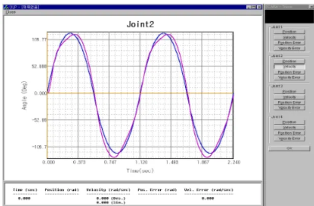
Task: Click the Joint2 Position button
Action: point(289,61)
